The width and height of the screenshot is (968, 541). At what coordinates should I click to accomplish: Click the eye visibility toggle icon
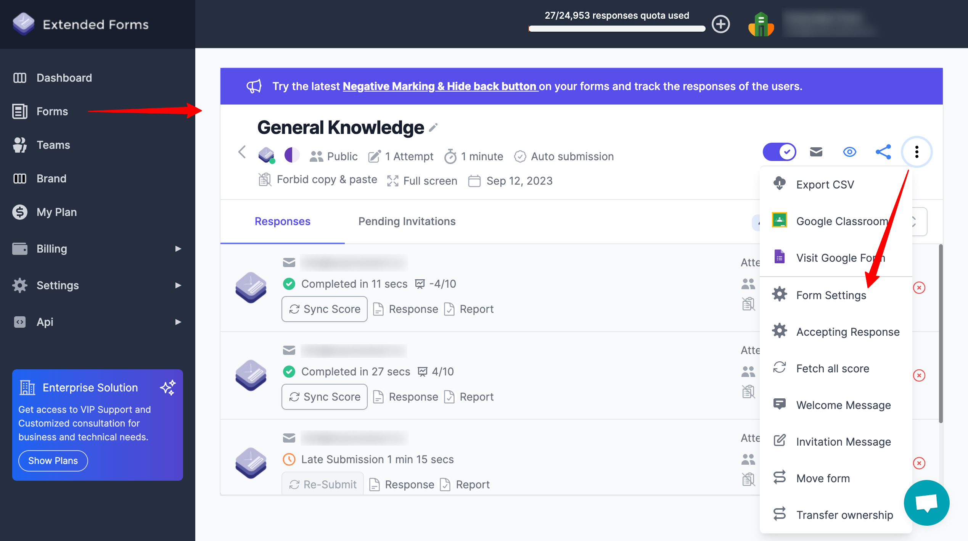pyautogui.click(x=850, y=151)
